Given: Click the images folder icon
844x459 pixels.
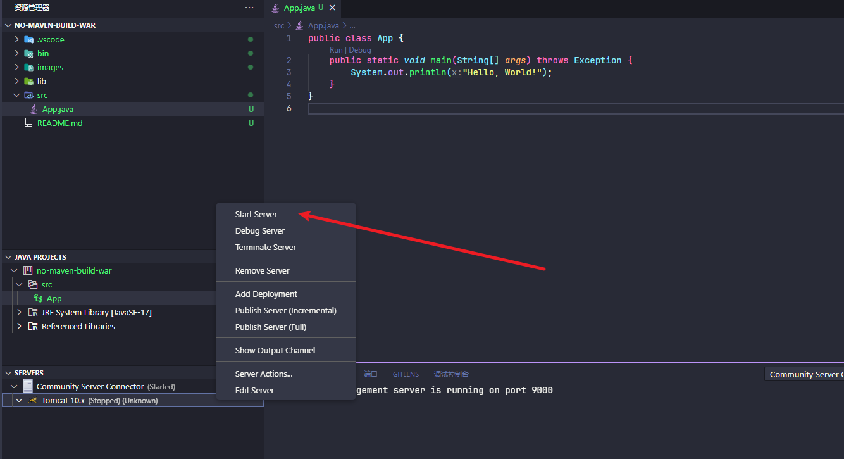Looking at the screenshot, I should pos(28,67).
